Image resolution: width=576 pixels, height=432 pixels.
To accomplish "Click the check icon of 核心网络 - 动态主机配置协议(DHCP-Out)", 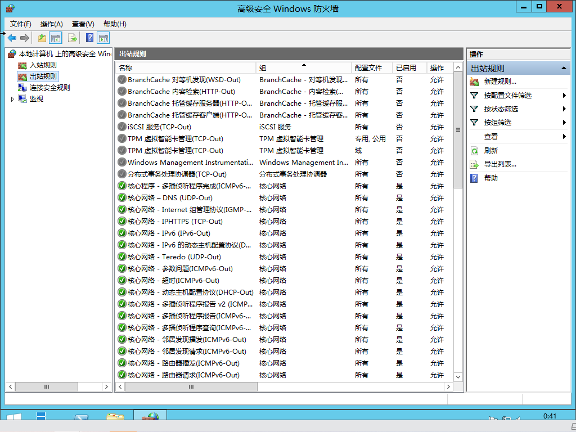I will 122,292.
